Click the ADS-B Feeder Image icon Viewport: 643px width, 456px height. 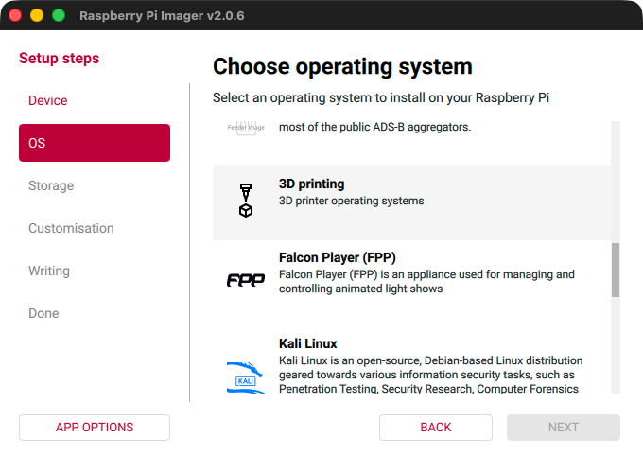pos(246,128)
